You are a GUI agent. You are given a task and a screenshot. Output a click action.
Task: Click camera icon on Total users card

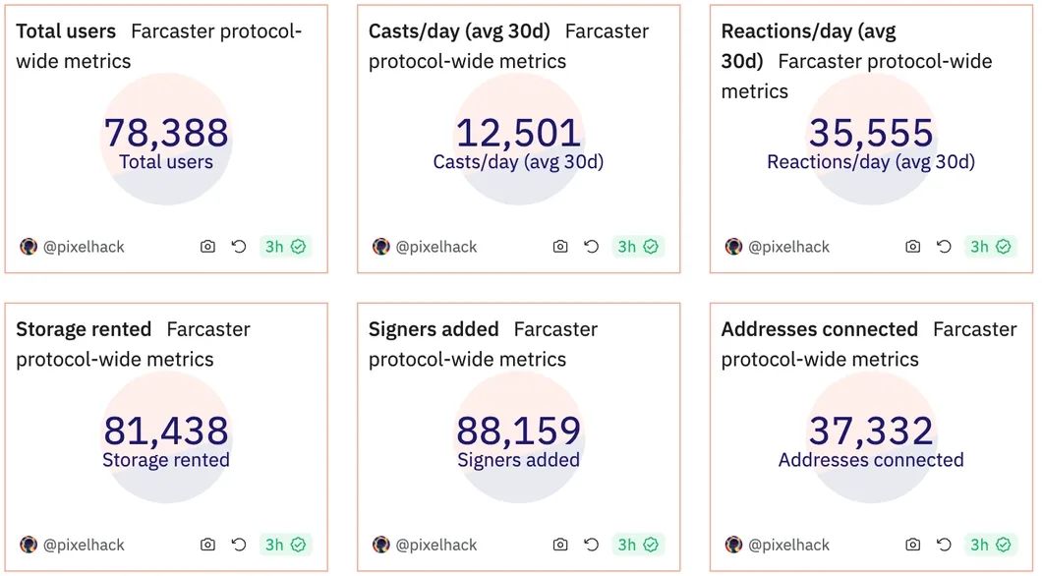207,247
